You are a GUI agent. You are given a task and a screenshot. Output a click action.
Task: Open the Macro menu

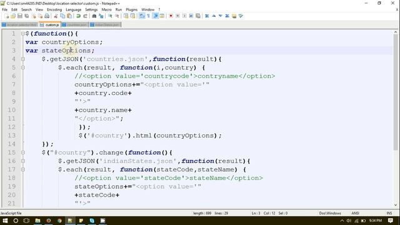coord(107,10)
